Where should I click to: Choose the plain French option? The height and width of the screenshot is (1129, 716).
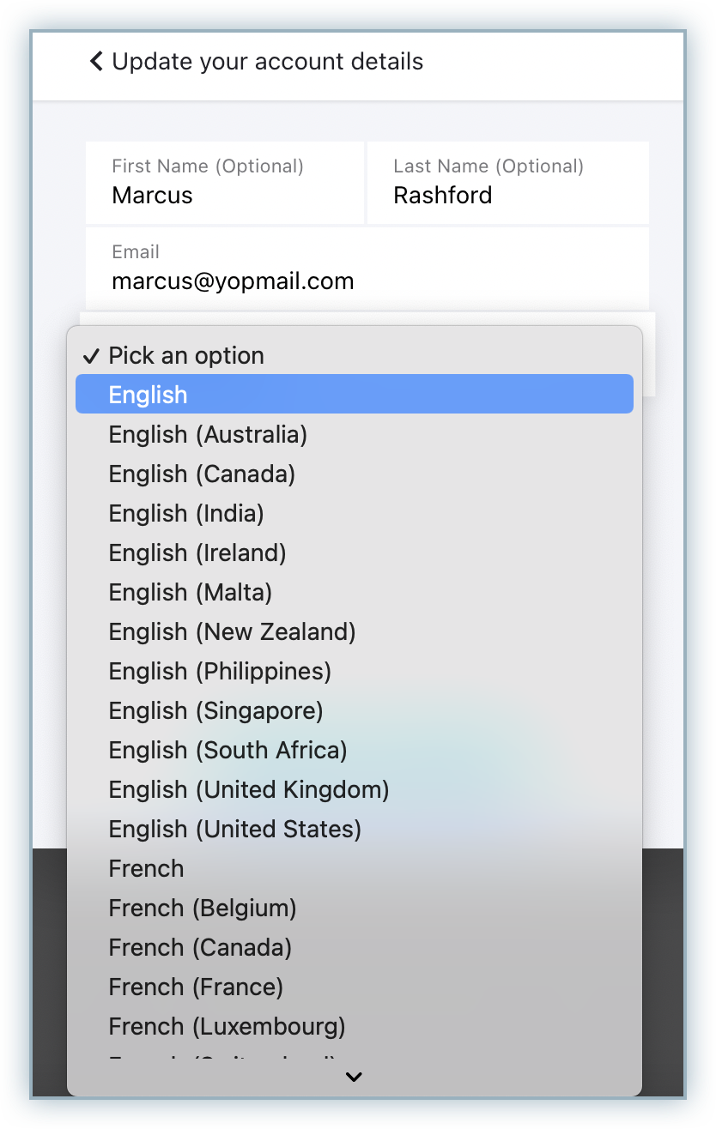[x=147, y=869]
